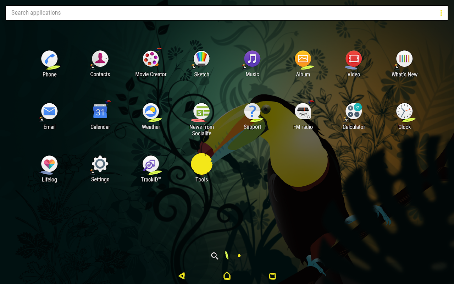Open the FM radio app
This screenshot has height=284, width=454.
(x=303, y=112)
